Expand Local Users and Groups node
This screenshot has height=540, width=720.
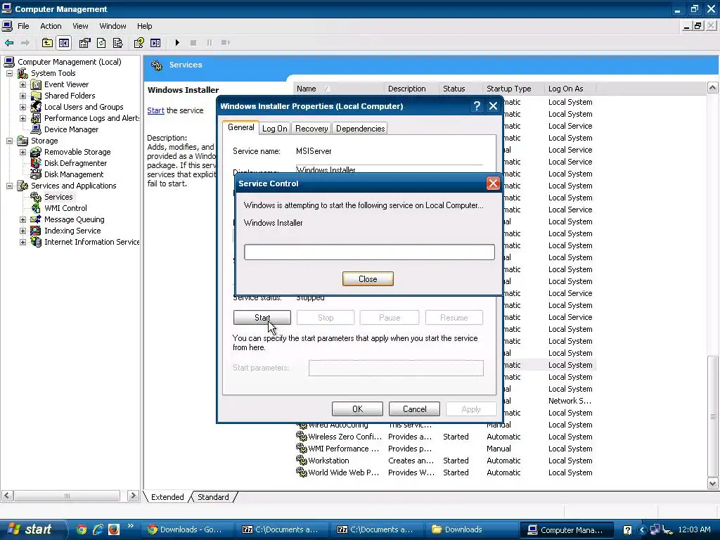22,107
